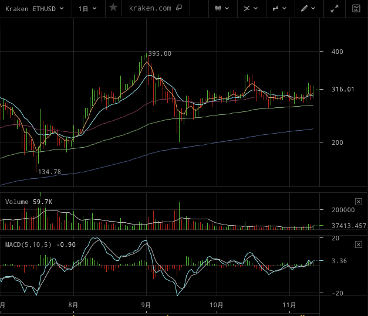
Task: Click the 200000 volume axis label
Action: pos(343,210)
